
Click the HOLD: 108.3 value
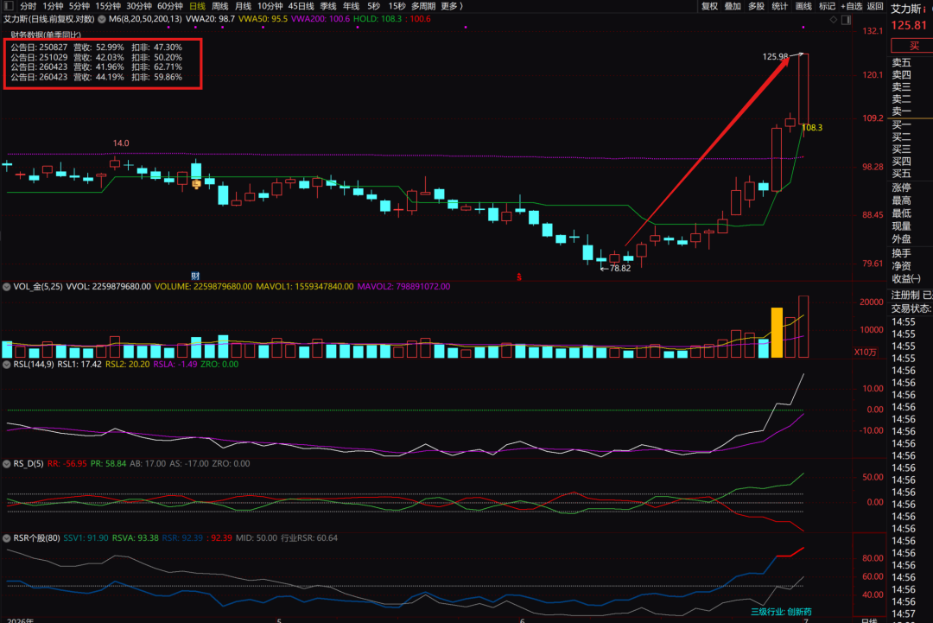coord(378,19)
